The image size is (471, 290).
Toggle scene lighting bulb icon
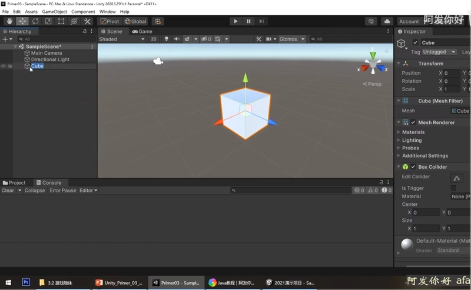pyautogui.click(x=167, y=39)
